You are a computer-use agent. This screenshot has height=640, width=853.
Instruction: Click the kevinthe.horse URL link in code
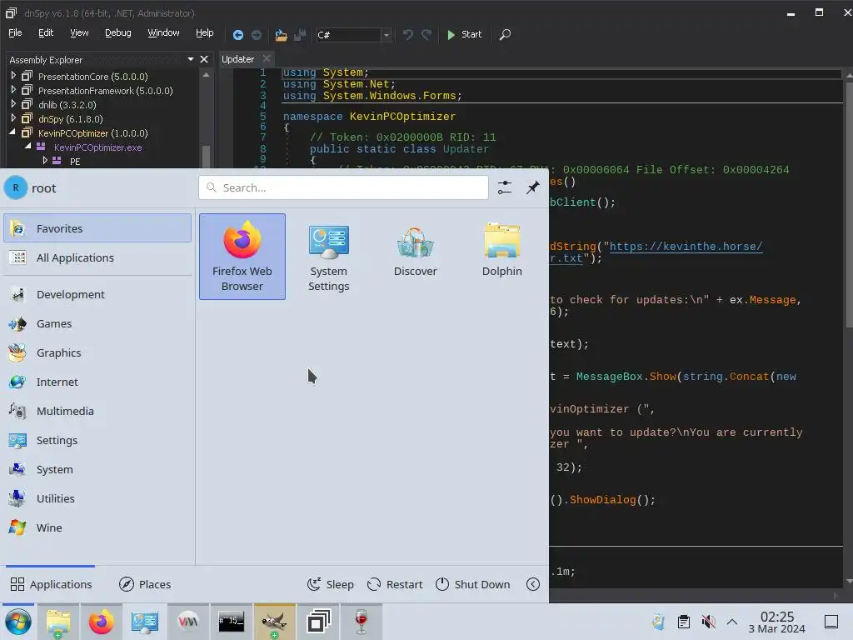coord(686,247)
